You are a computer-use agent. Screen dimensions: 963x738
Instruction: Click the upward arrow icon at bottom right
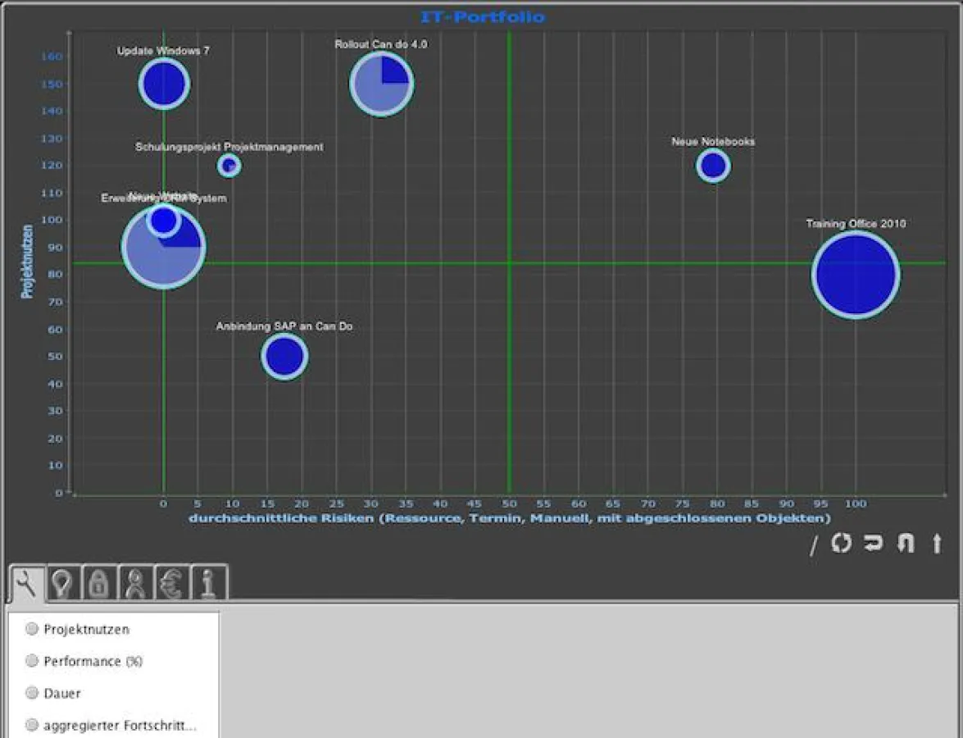(x=937, y=543)
